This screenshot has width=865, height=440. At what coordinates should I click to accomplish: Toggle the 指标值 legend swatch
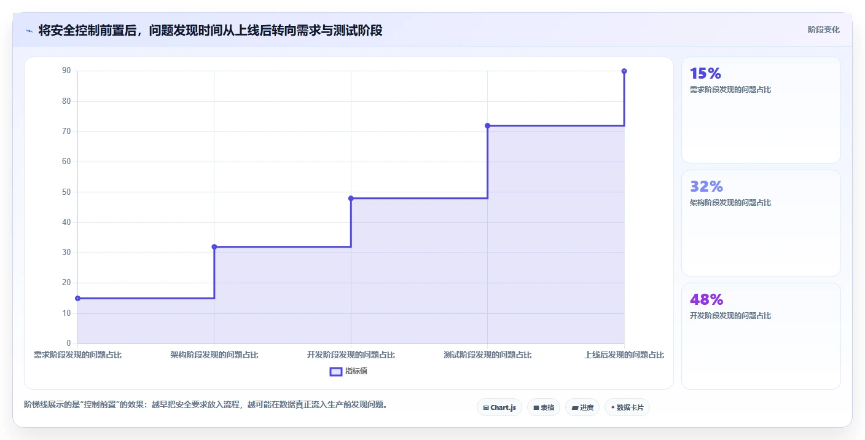pos(336,371)
